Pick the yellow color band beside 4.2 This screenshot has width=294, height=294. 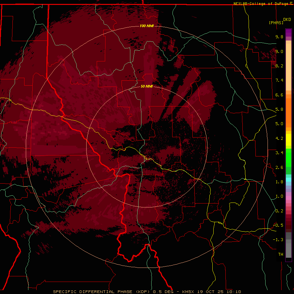click(x=288, y=139)
